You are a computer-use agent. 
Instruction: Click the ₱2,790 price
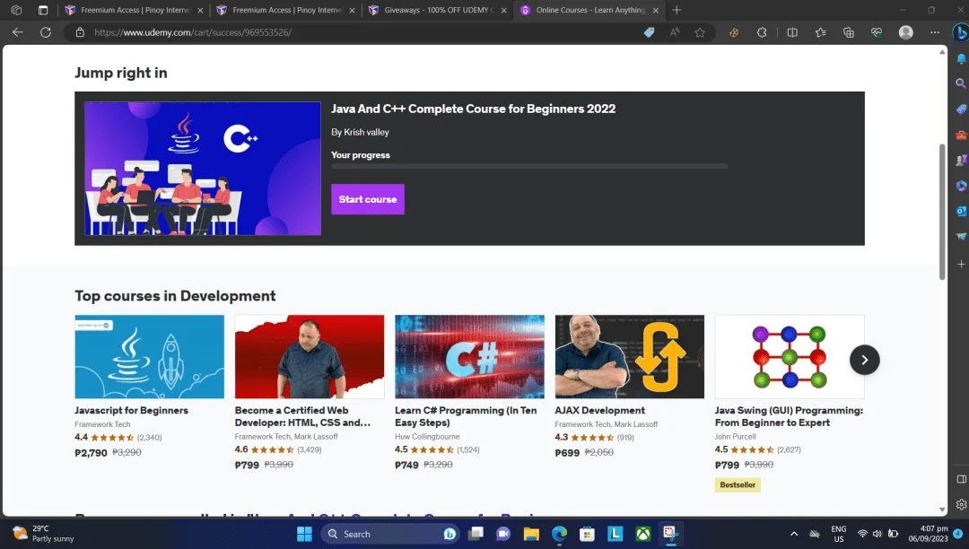coord(91,453)
